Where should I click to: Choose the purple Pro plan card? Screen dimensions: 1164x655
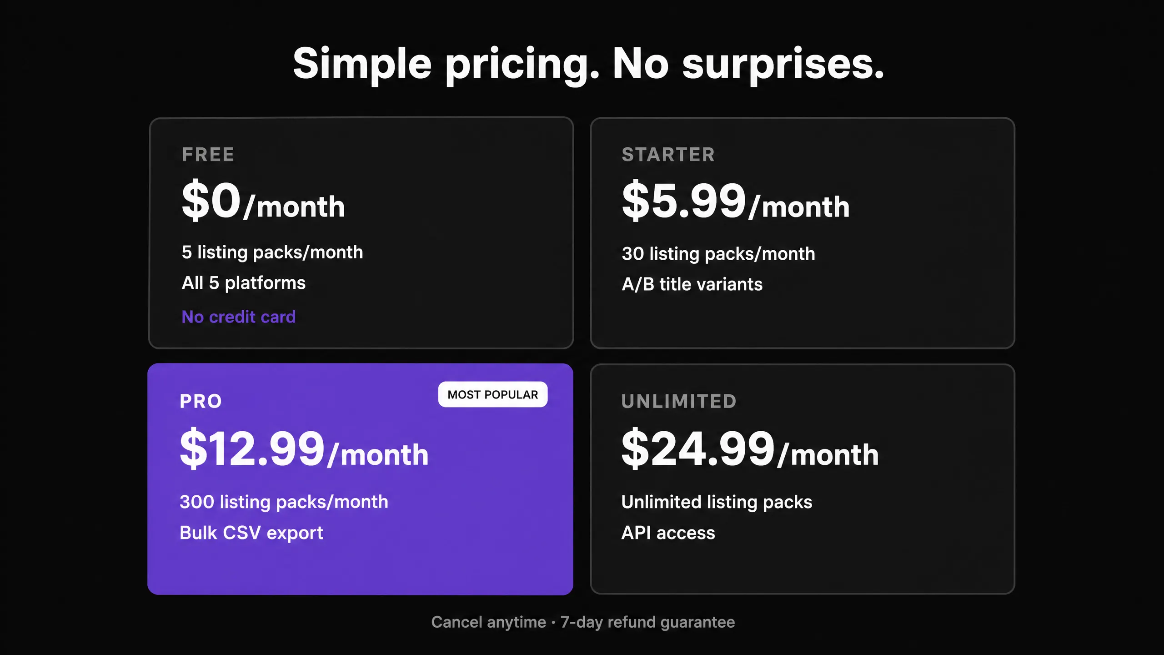(360, 479)
